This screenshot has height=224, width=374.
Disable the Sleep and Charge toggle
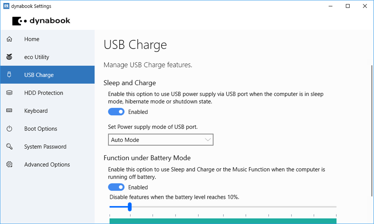click(x=116, y=112)
